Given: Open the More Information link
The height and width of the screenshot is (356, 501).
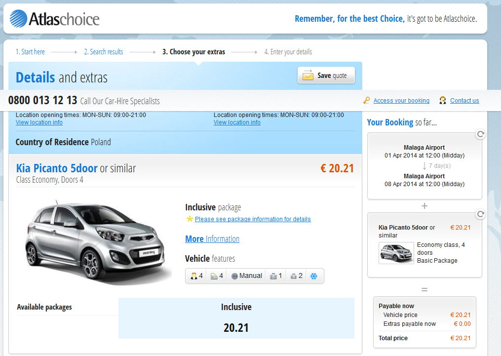Looking at the screenshot, I should click(212, 238).
